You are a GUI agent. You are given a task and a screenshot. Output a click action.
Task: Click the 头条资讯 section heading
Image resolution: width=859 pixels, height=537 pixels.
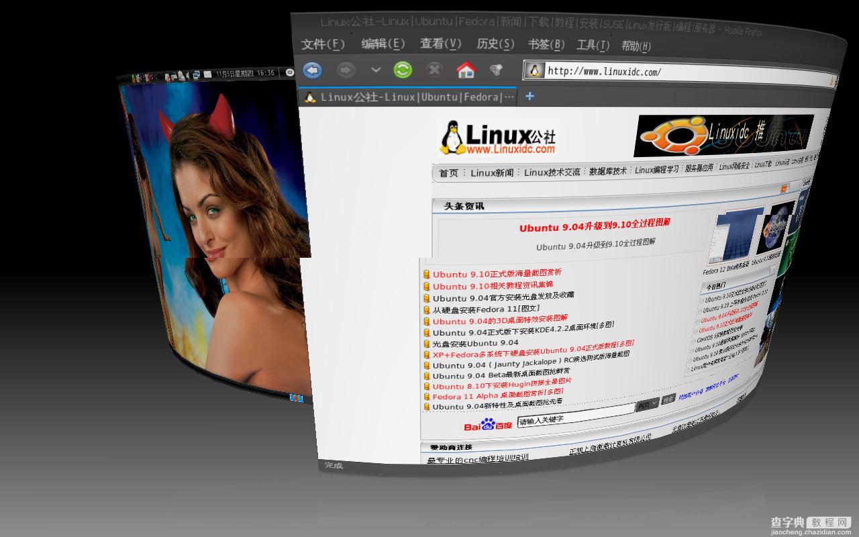point(464,206)
